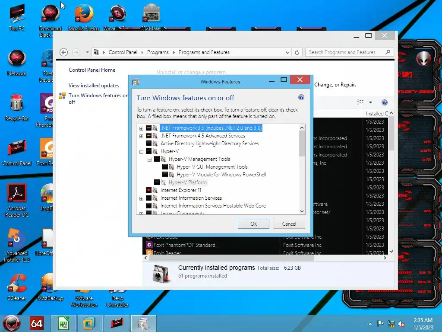Click Installed On column header
442x332 pixels.
[376, 114]
